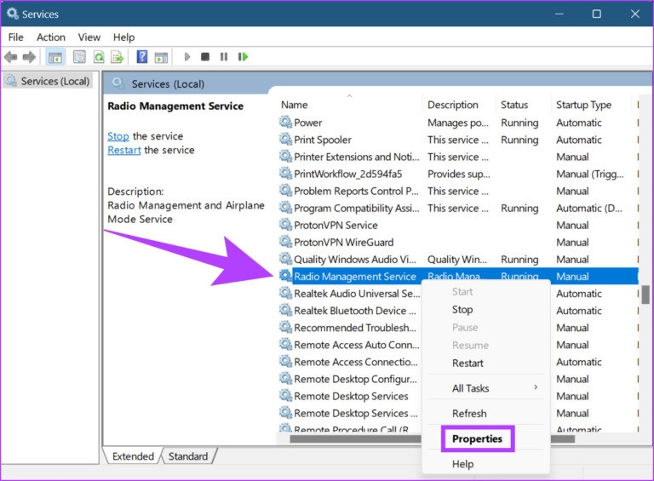Click the Restart Service toolbar button

point(244,57)
